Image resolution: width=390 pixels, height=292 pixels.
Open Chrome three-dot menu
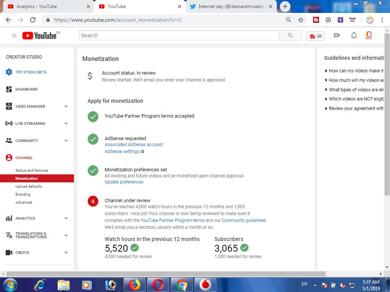382,20
